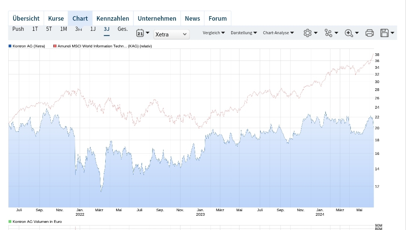Select the Ges. time range
Image resolution: width=406 pixels, height=230 pixels.
pyautogui.click(x=122, y=29)
